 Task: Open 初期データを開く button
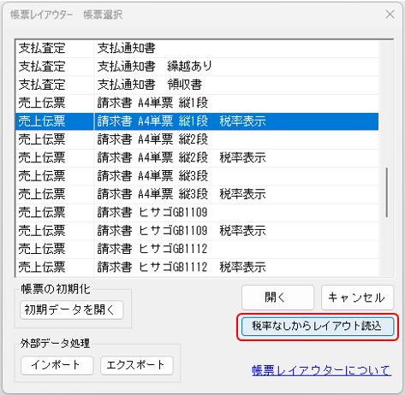[x=72, y=310]
